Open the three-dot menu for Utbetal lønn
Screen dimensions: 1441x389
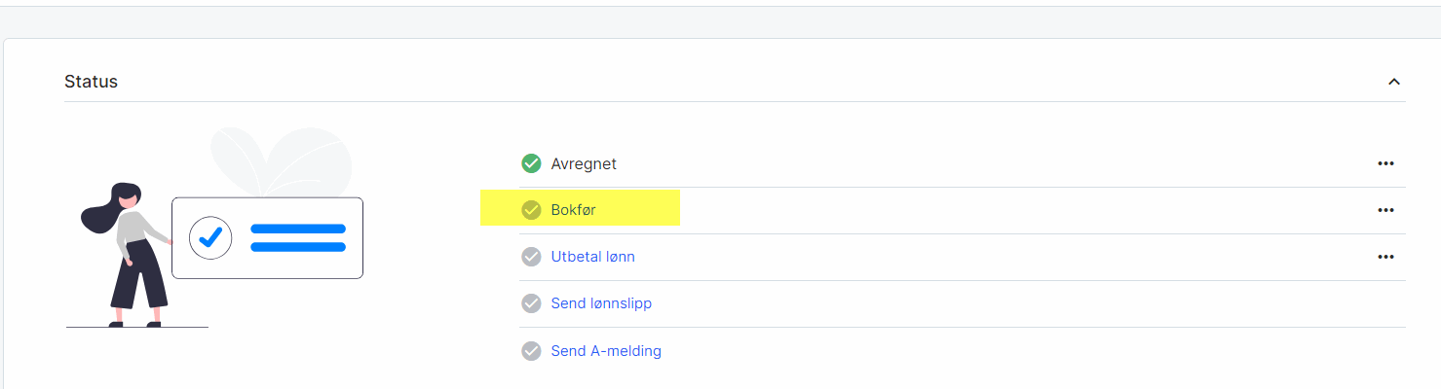[1385, 257]
